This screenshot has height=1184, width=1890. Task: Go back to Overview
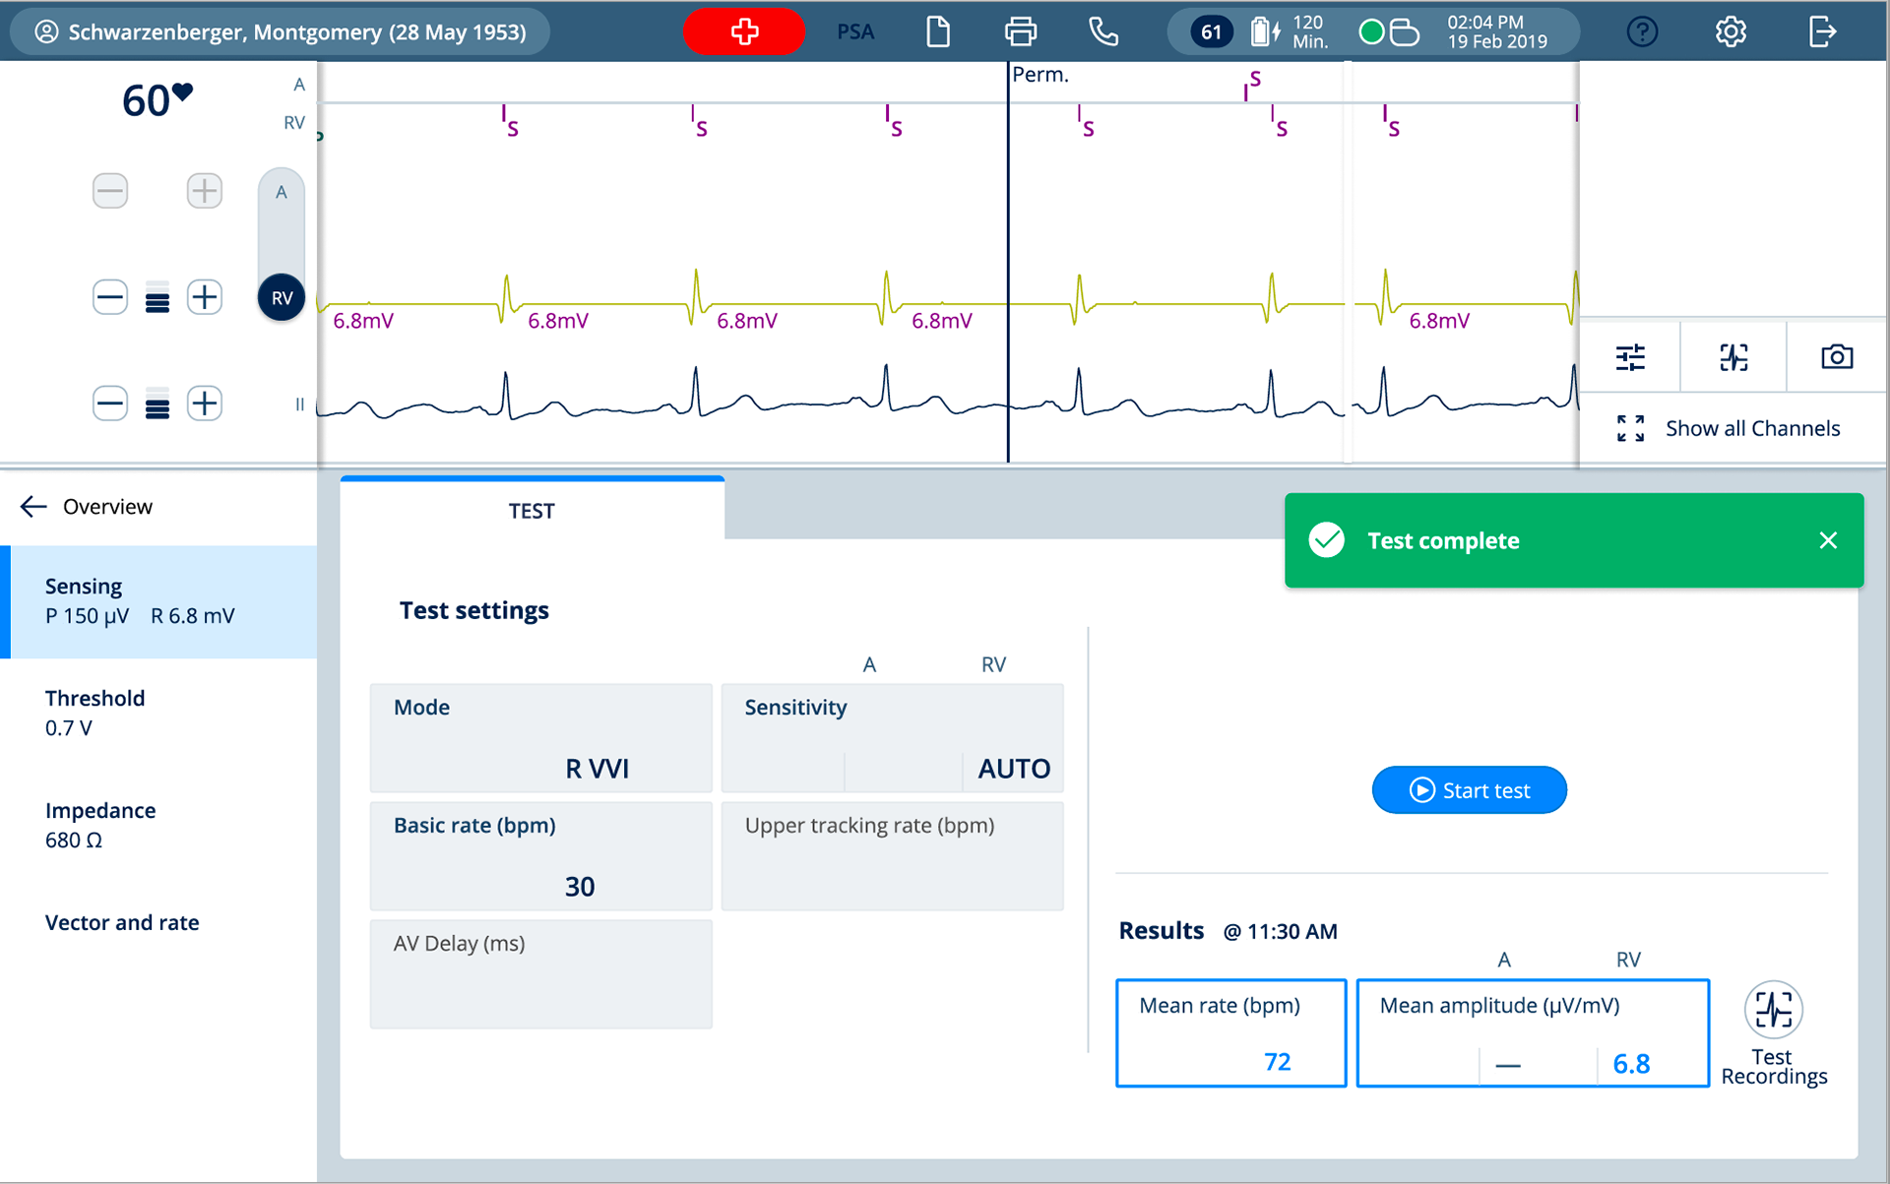87,507
